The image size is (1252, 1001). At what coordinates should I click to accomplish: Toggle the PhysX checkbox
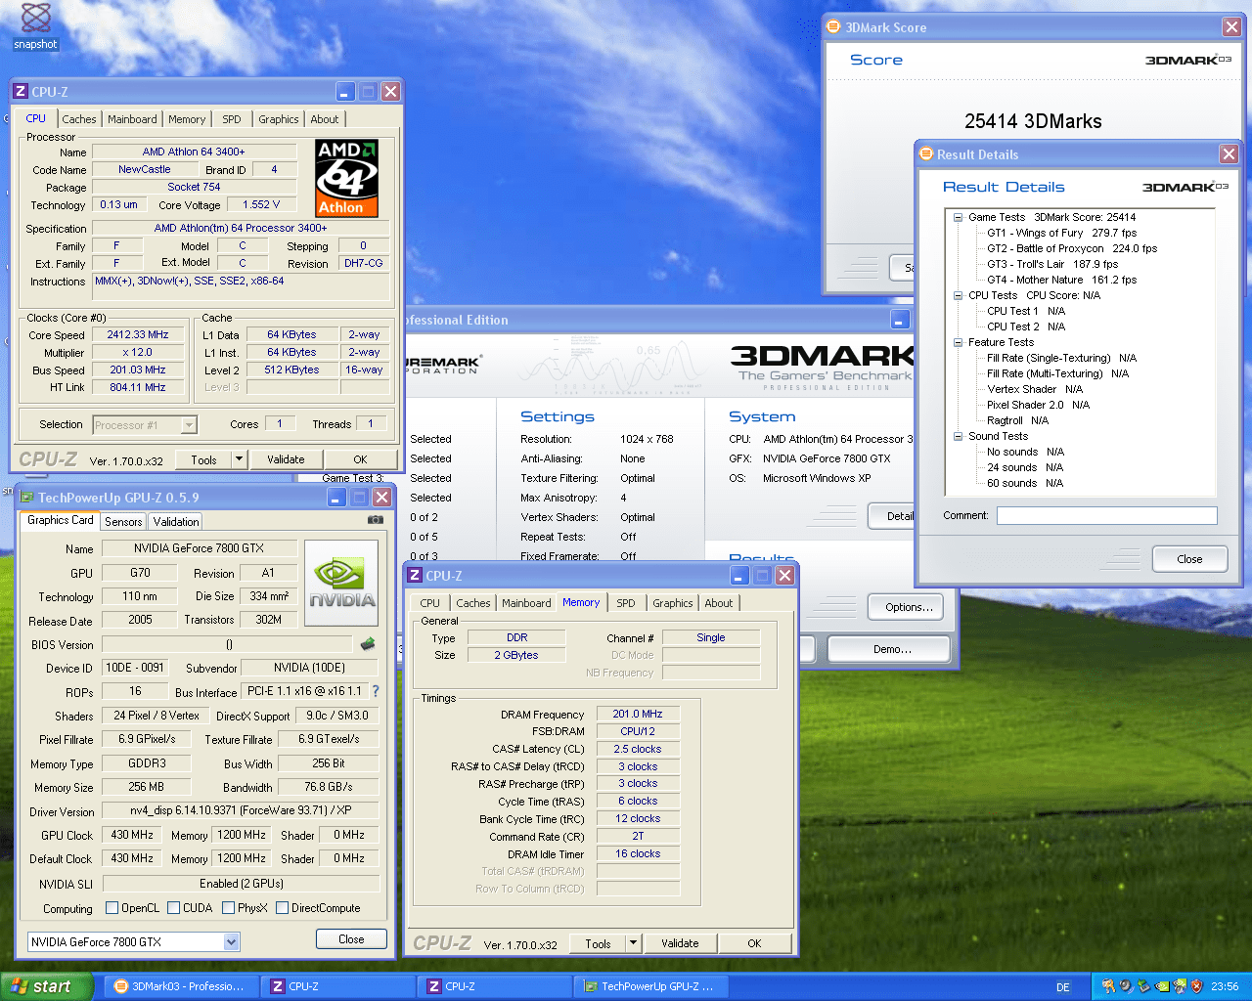(228, 908)
